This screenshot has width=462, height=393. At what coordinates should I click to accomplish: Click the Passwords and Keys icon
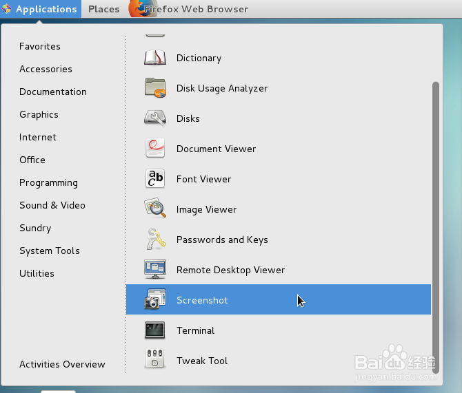155,240
